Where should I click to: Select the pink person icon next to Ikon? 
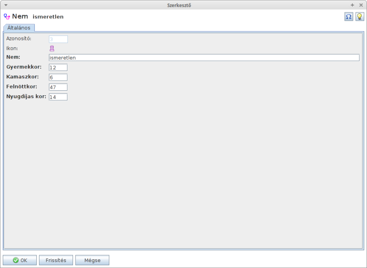click(x=52, y=49)
